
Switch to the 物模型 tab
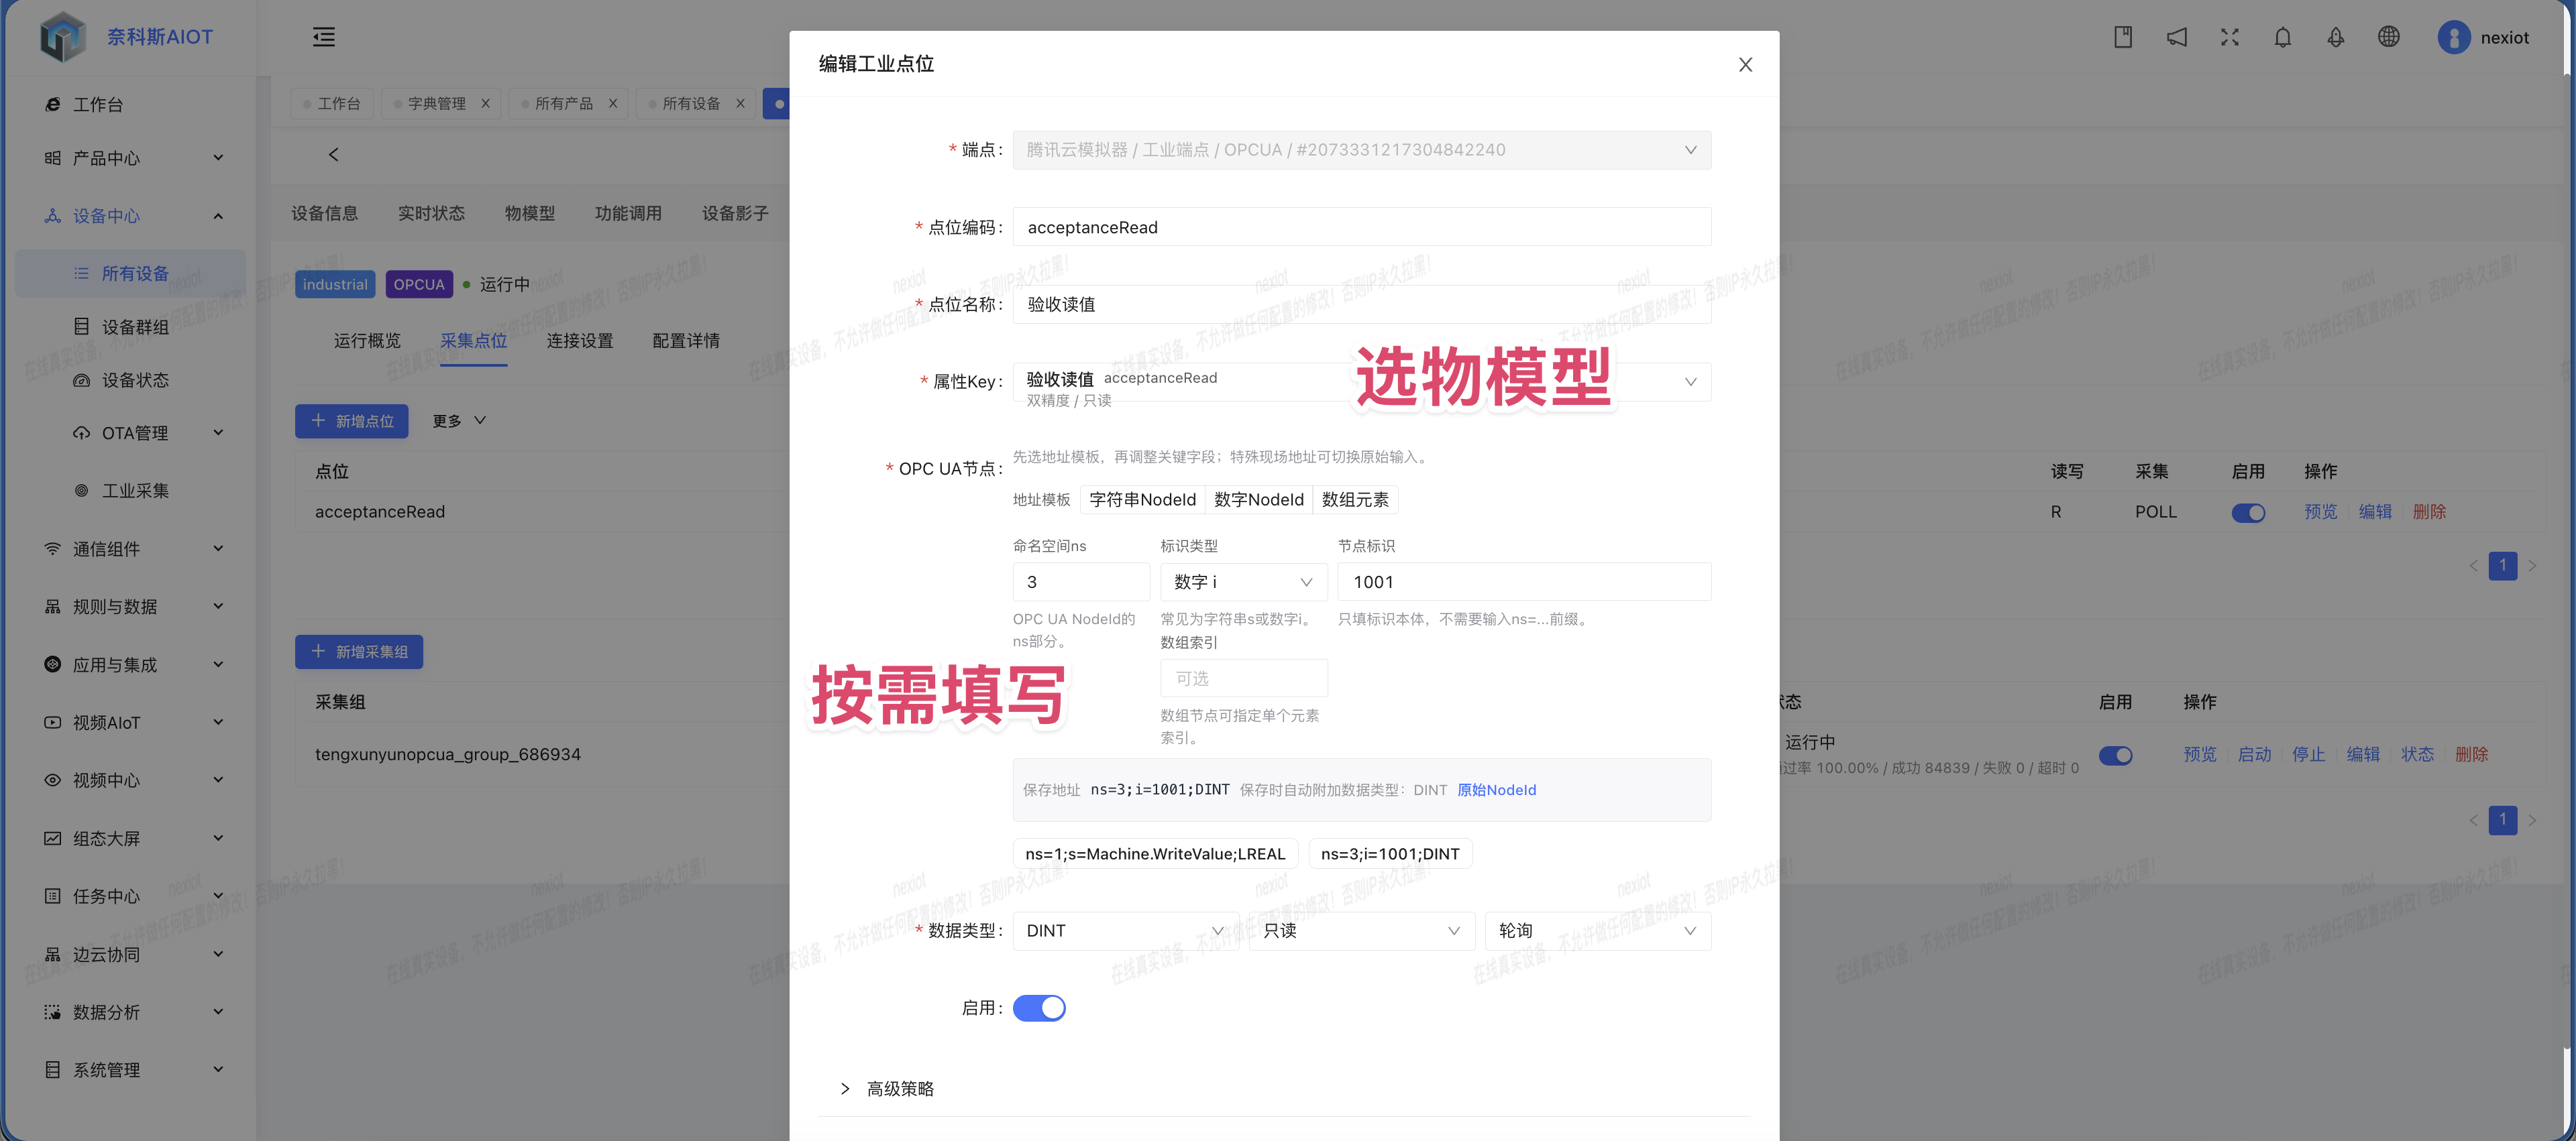(x=530, y=213)
